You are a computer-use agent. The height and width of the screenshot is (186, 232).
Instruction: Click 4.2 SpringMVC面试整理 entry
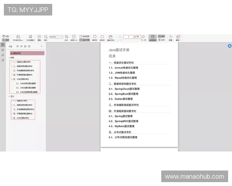pos(123,121)
